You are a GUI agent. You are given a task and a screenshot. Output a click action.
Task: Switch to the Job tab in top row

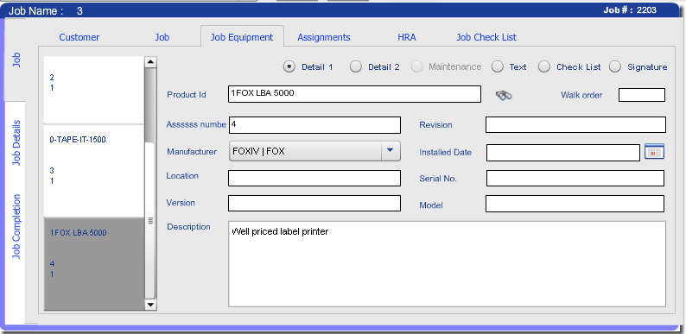click(x=162, y=37)
